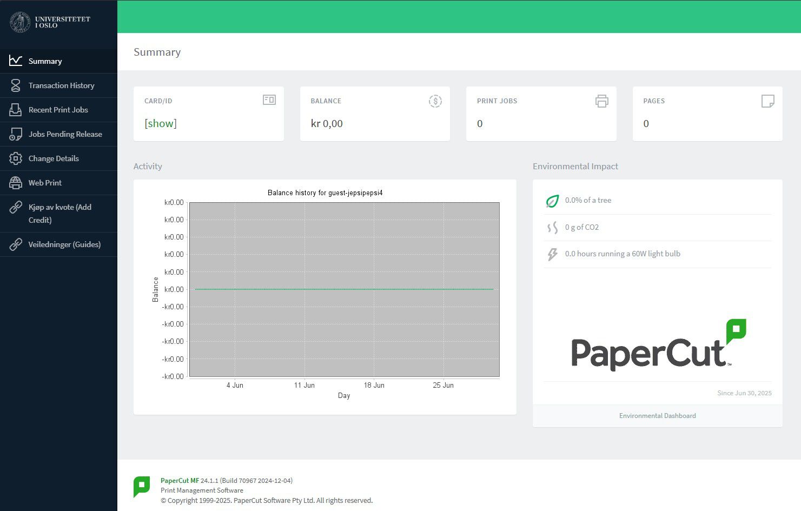Image resolution: width=801 pixels, height=511 pixels.
Task: Click the Activity section heading
Action: click(148, 167)
